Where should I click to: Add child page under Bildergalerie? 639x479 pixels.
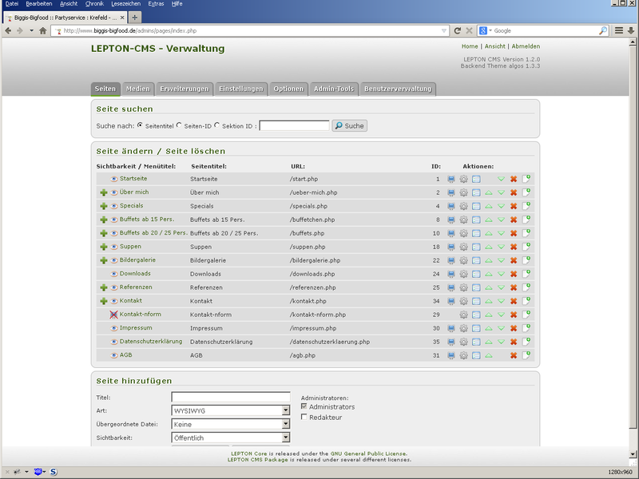point(526,260)
